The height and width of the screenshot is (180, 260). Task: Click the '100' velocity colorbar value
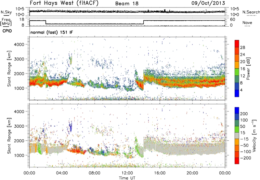coord(244,120)
